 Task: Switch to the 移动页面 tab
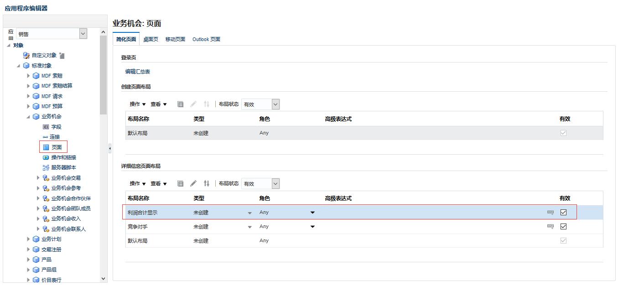coord(175,39)
